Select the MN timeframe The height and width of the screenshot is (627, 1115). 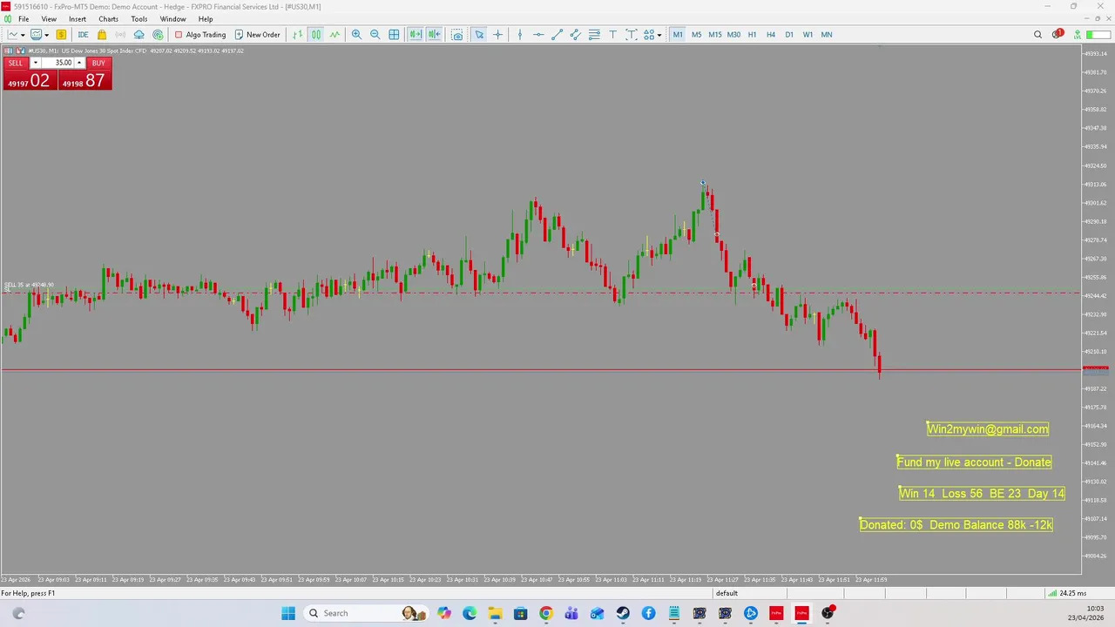click(827, 35)
